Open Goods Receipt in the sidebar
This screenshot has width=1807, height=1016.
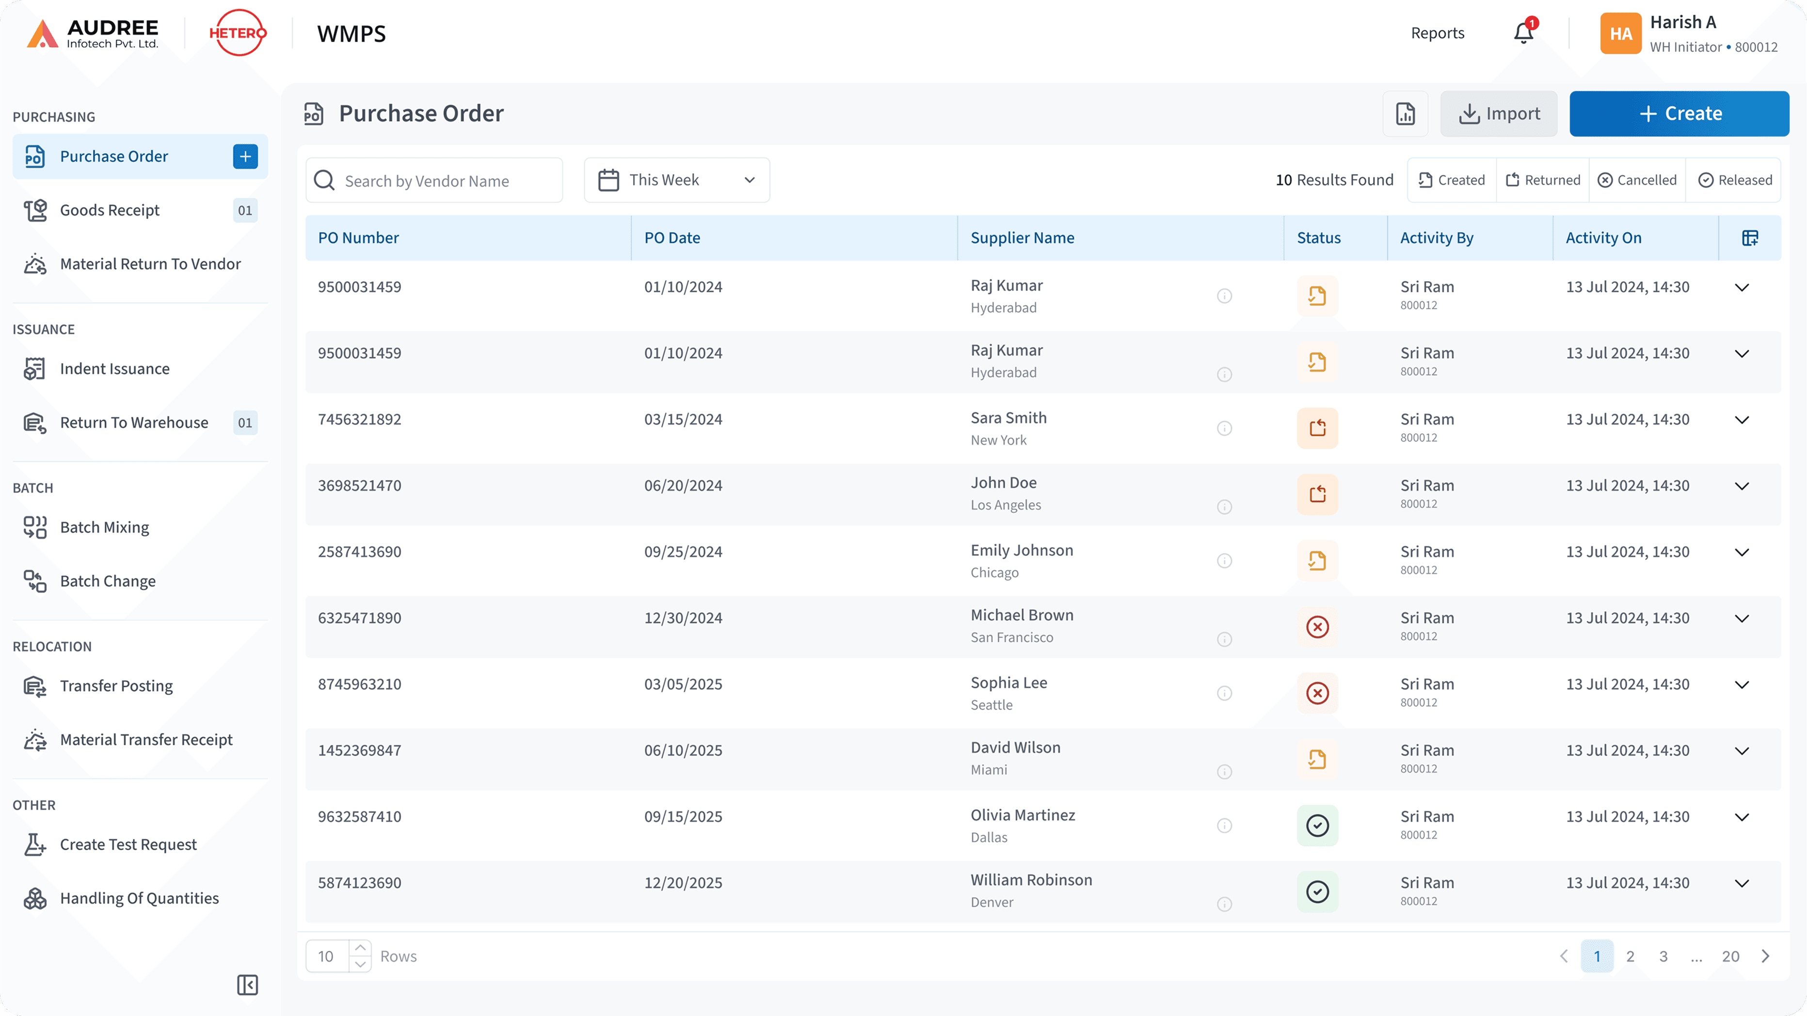click(x=110, y=210)
